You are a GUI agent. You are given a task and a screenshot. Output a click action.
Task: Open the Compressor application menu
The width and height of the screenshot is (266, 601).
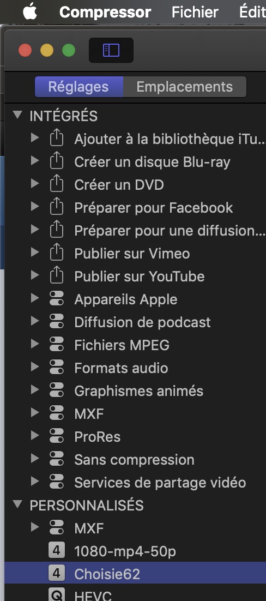pyautogui.click(x=105, y=12)
